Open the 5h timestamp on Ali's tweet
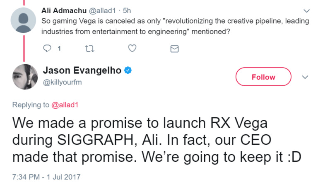 pos(127,10)
